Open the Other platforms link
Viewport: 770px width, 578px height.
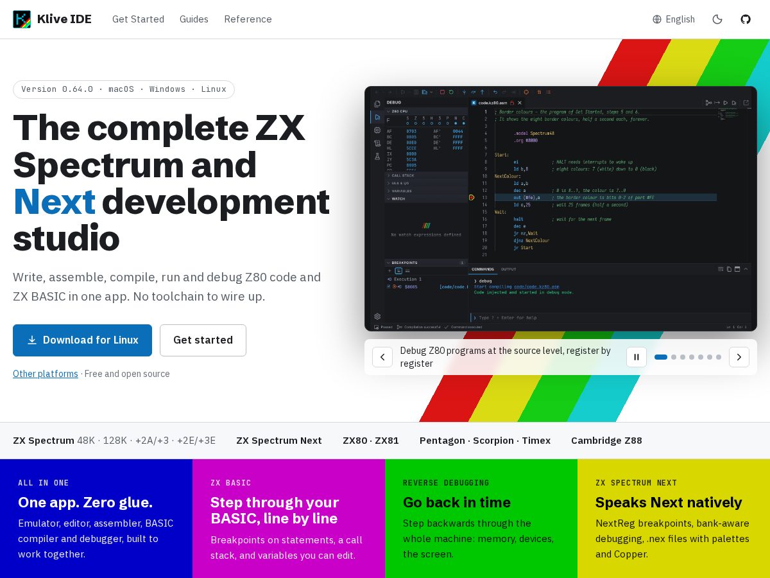coord(46,374)
